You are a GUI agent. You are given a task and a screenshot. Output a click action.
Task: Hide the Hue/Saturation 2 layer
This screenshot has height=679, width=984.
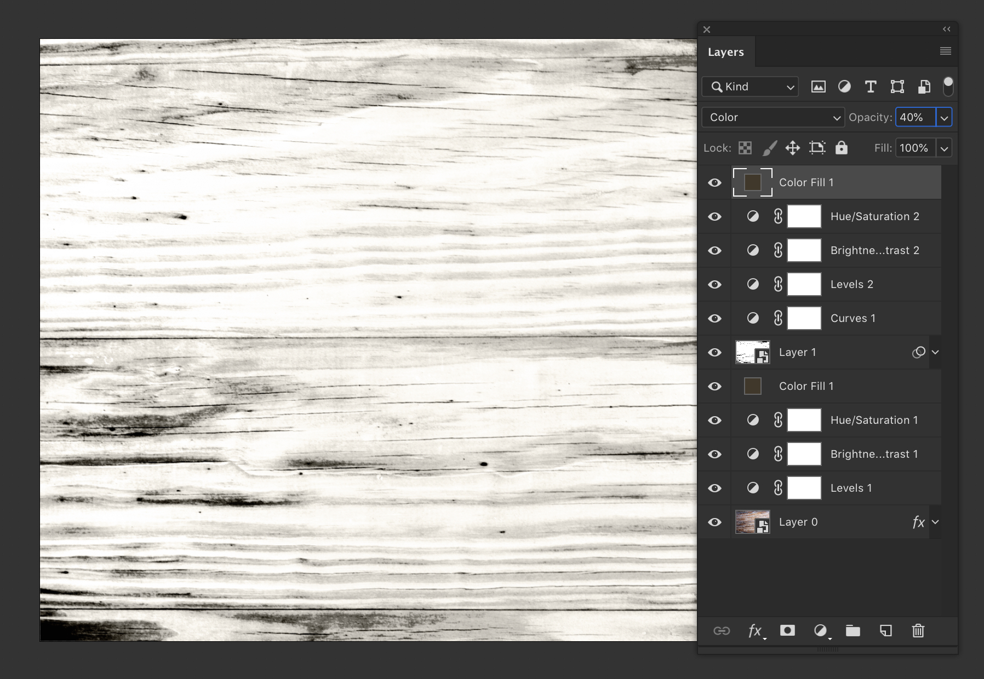pos(714,216)
